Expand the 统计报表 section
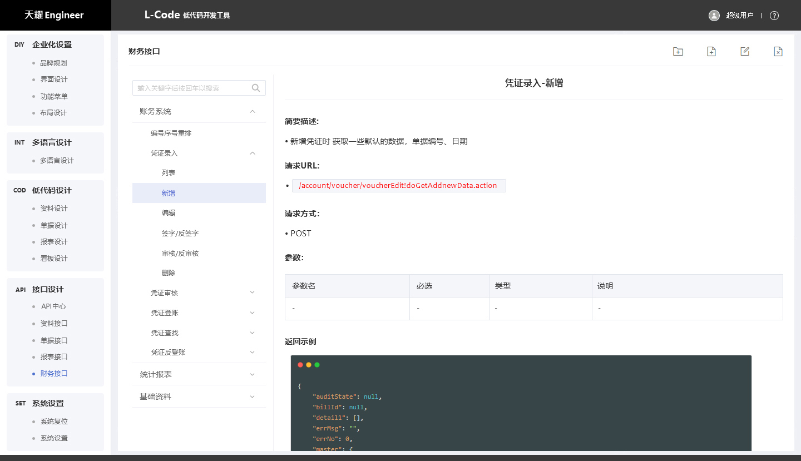 pos(253,374)
